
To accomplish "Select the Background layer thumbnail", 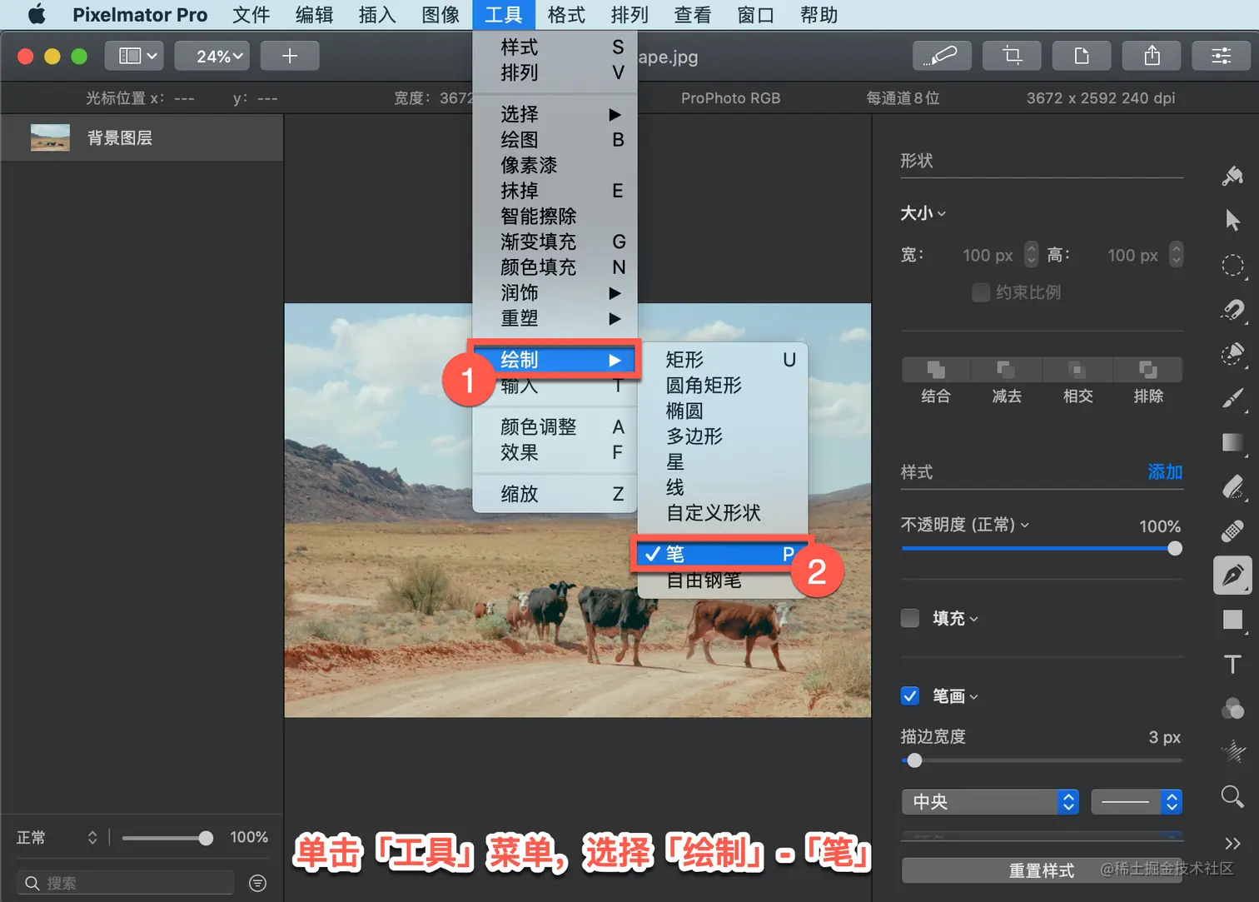I will tap(50, 137).
